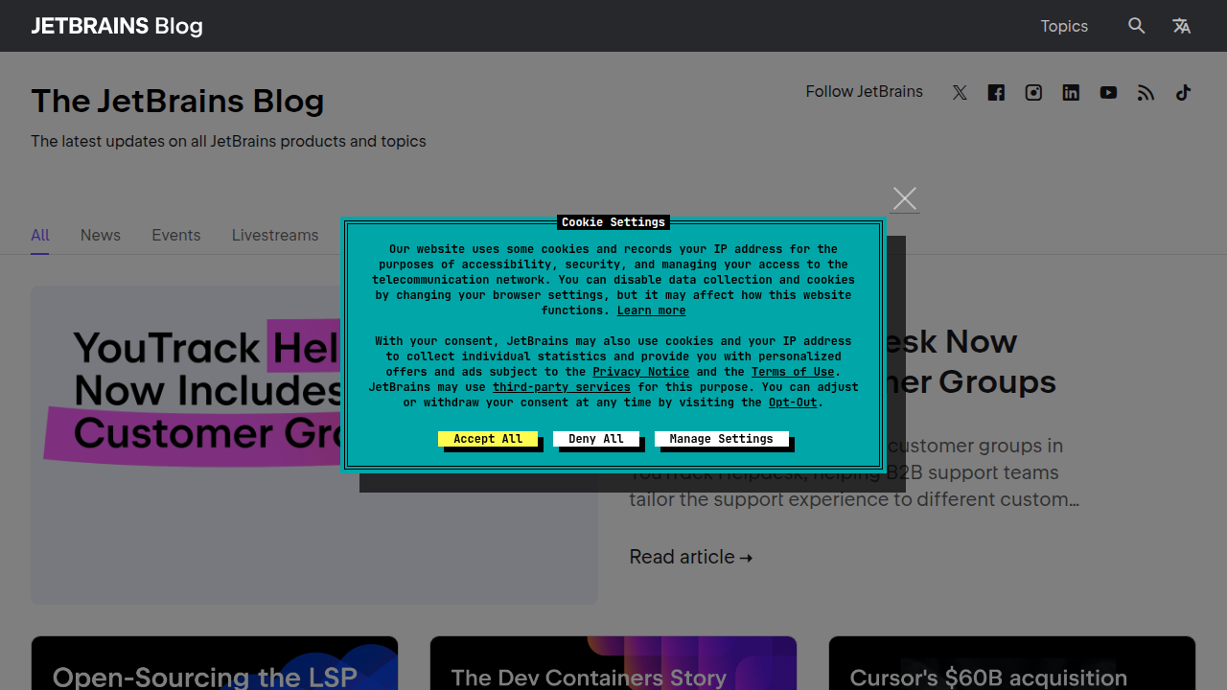Click the JetBrains Blog logo

click(x=117, y=26)
